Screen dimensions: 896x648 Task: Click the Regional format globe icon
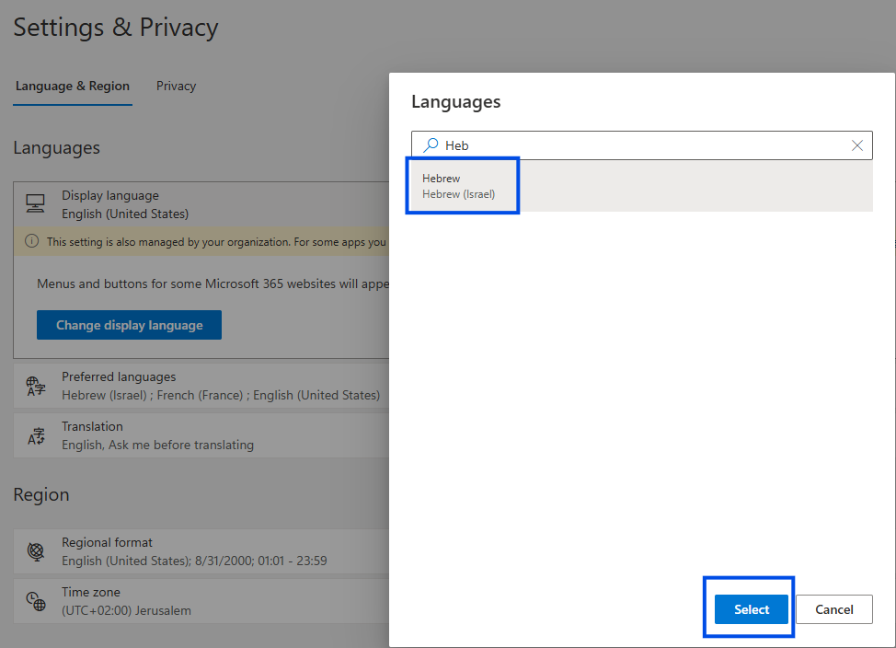tap(36, 551)
